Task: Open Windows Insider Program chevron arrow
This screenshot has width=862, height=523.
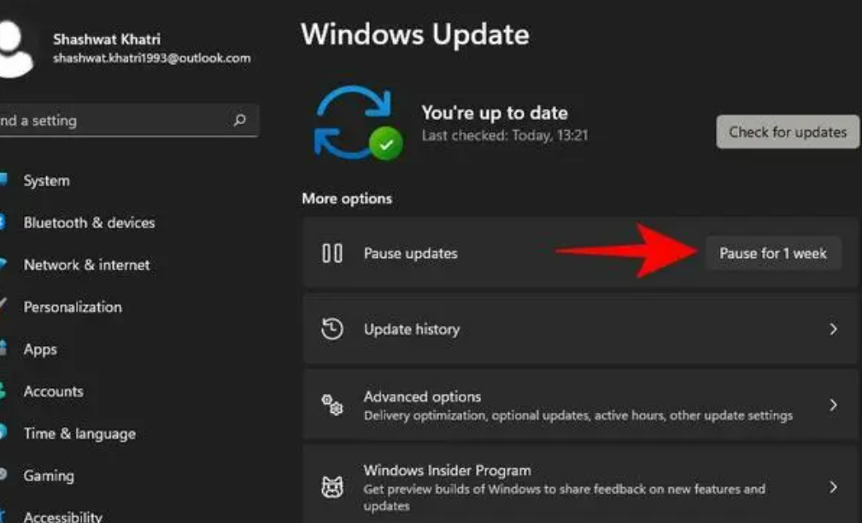Action: tap(834, 487)
